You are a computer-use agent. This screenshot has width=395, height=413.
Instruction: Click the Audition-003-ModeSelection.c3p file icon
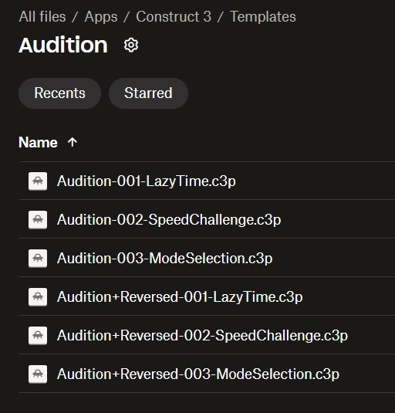pos(38,258)
